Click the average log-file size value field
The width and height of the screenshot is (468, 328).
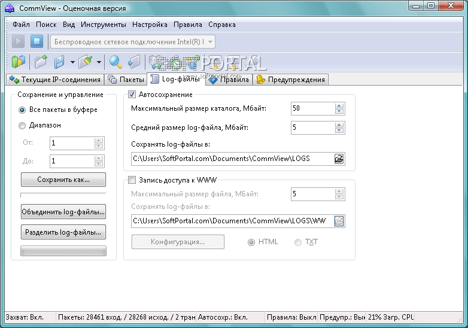point(313,127)
